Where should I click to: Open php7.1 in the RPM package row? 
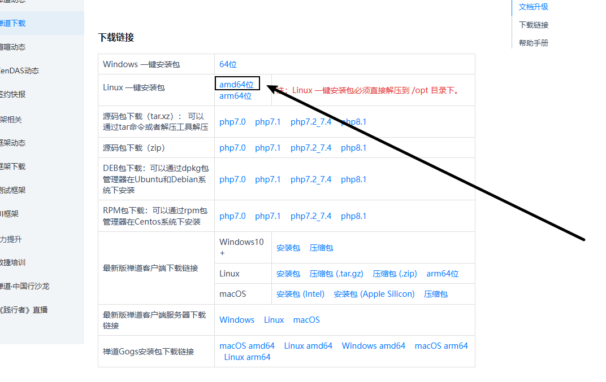[x=267, y=216]
